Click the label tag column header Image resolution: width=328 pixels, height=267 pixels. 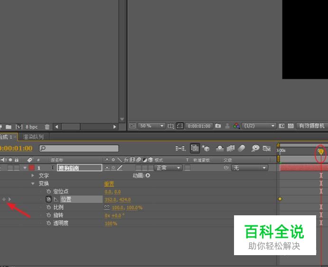pyautogui.click(x=30, y=160)
